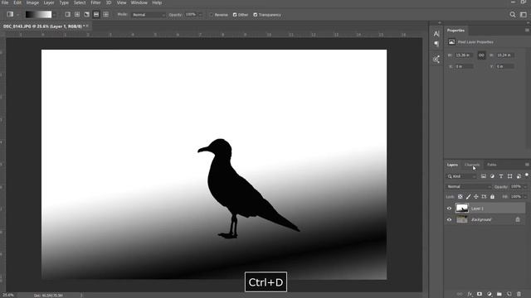
Task: Open the Paragraph panel icon
Action: (x=436, y=44)
